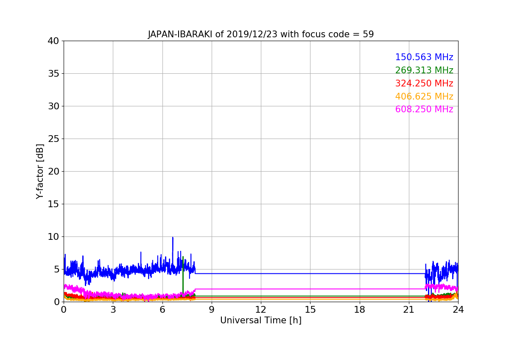Click x-axis tick value 6
This screenshot has height=339, width=509.
(162, 309)
